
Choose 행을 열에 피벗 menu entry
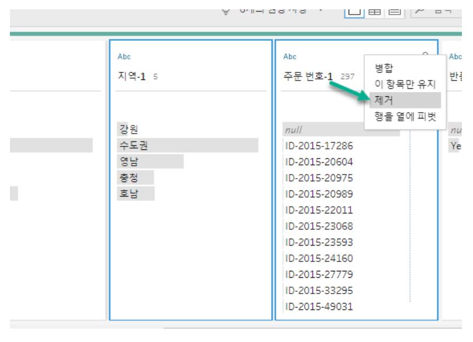click(405, 116)
